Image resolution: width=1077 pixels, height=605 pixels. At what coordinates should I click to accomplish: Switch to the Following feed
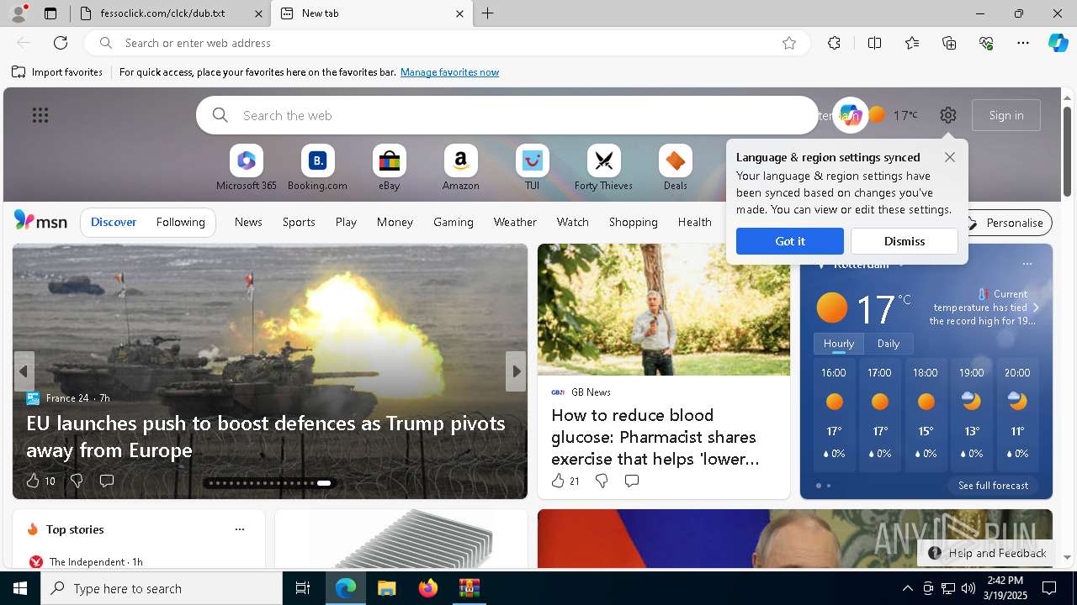pos(180,222)
